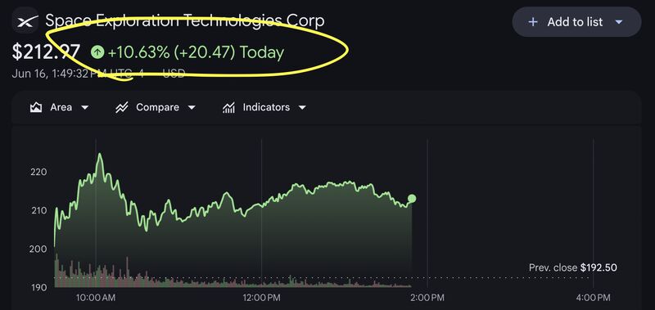This screenshot has width=655, height=310.
Task: Expand the Indicators dropdown arrow
Action: (x=302, y=108)
